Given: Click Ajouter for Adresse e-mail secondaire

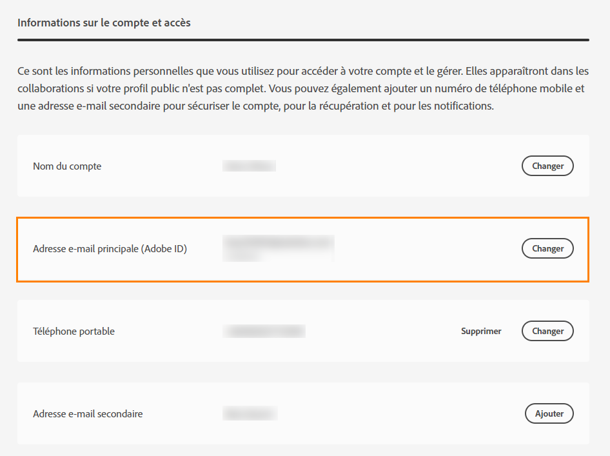Looking at the screenshot, I should (549, 413).
